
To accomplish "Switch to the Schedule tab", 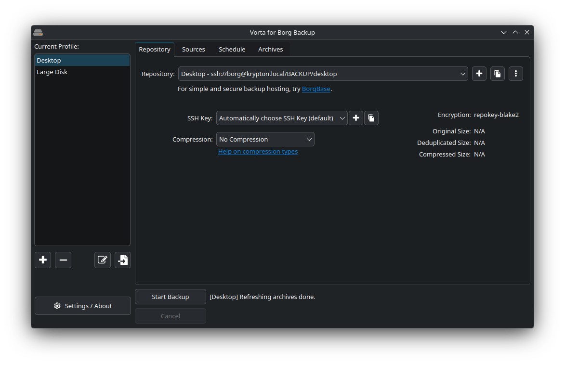I will [x=232, y=49].
